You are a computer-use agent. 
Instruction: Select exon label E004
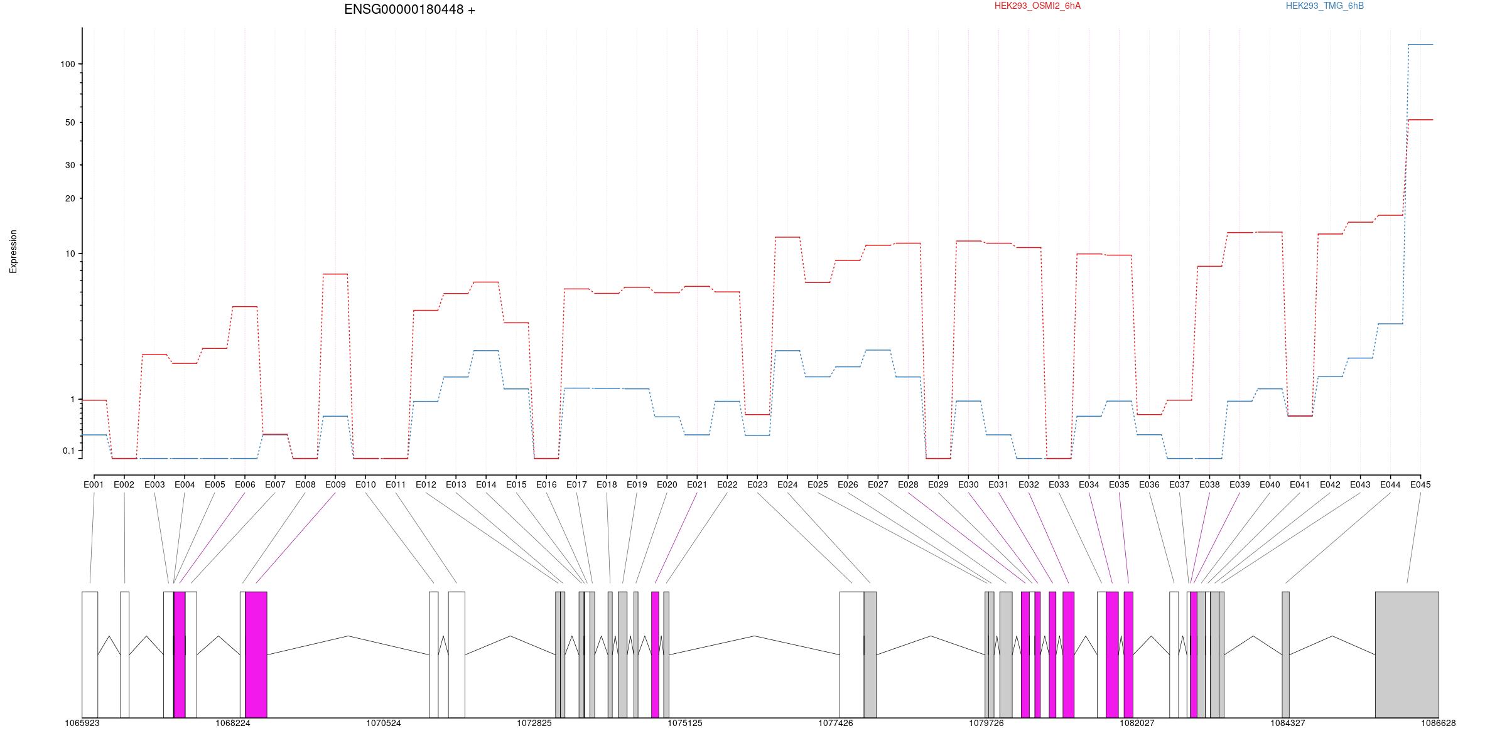(185, 484)
